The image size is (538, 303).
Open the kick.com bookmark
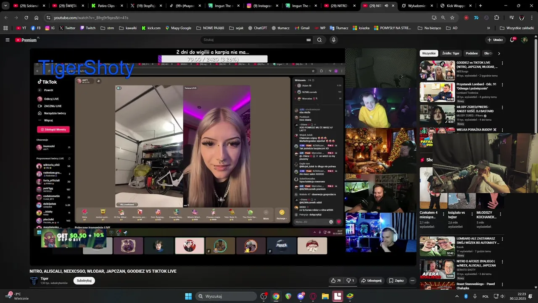click(x=151, y=28)
